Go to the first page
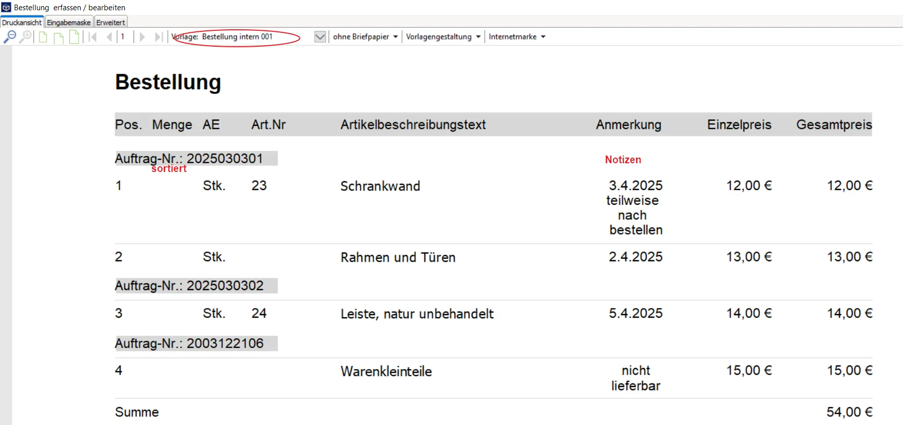This screenshot has width=903, height=425. tap(93, 37)
